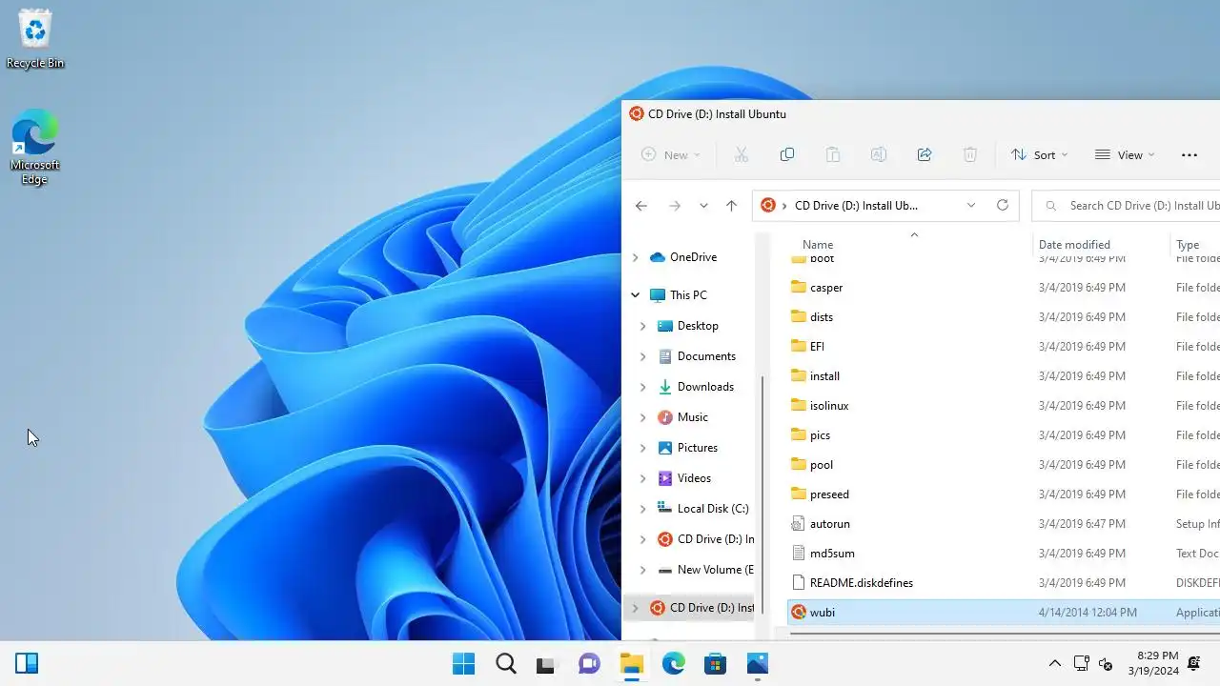Expand the Documents tree node
The height and width of the screenshot is (686, 1220).
pos(642,356)
